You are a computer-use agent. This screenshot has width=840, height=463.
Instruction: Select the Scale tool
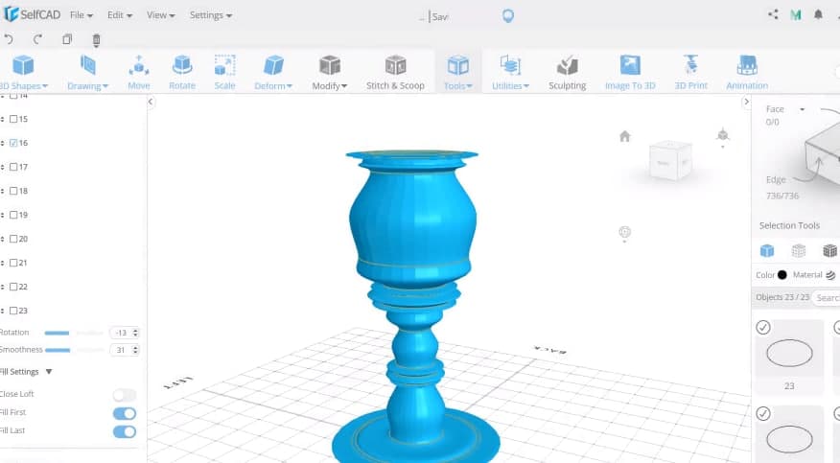pyautogui.click(x=225, y=73)
